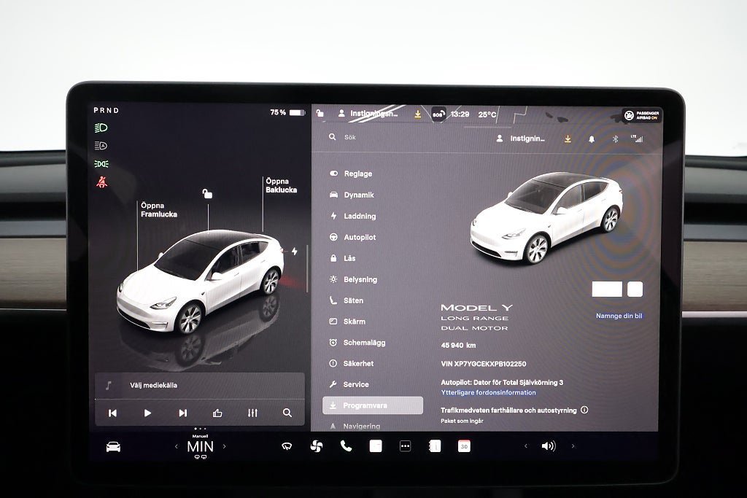Tap the red seatbelt warning icon

pyautogui.click(x=101, y=182)
